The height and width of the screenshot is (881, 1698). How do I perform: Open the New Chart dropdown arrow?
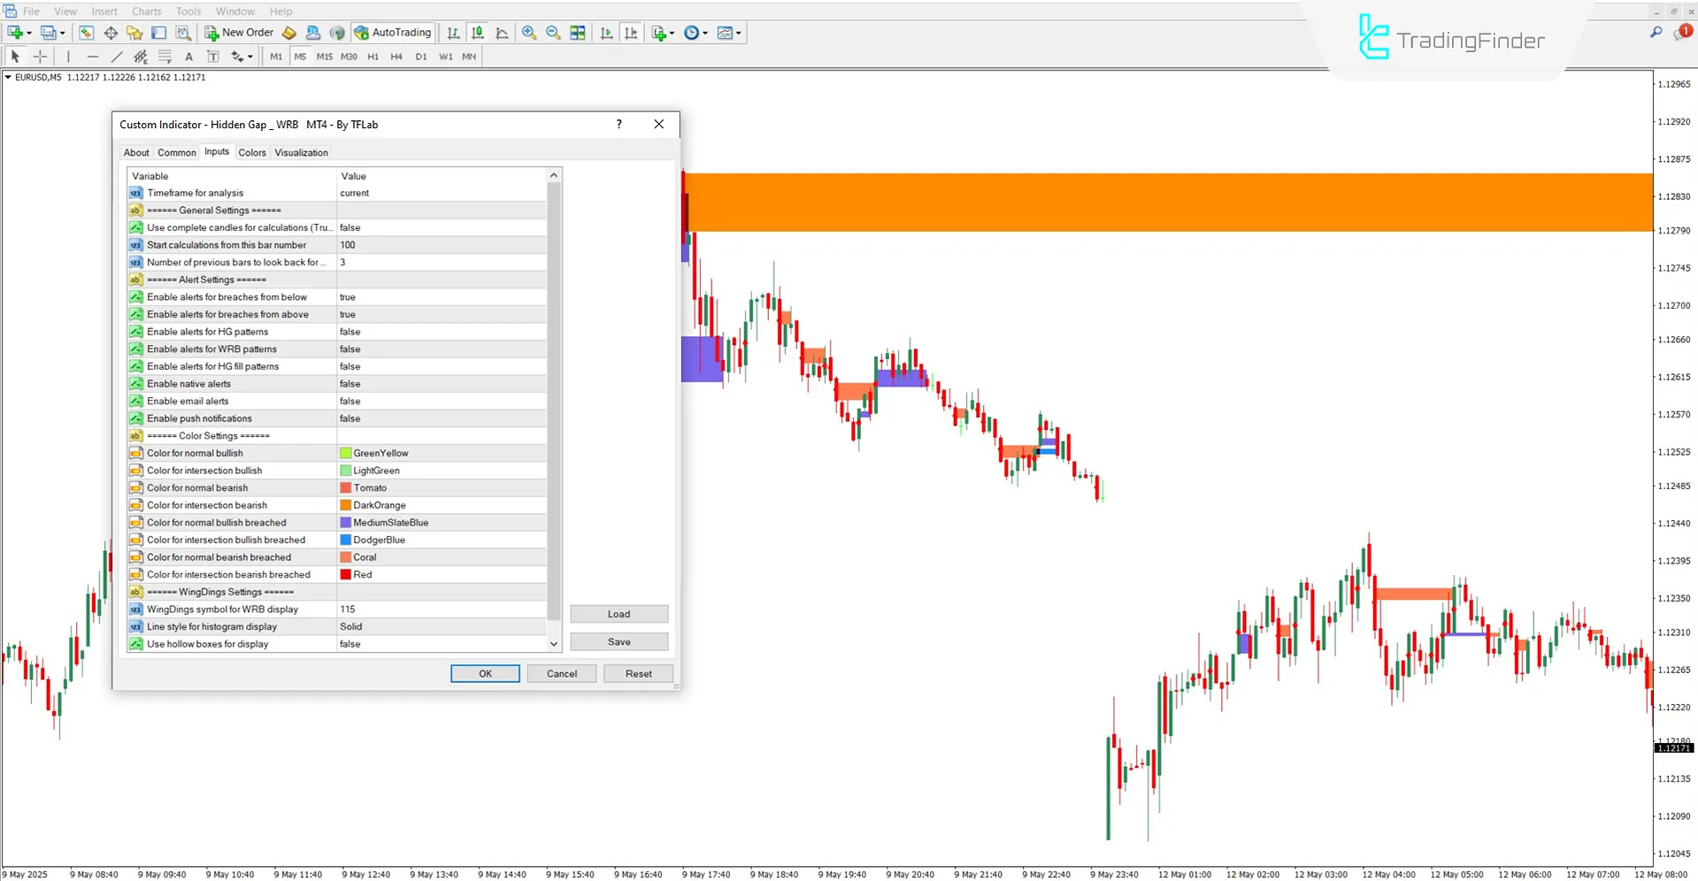click(x=29, y=33)
